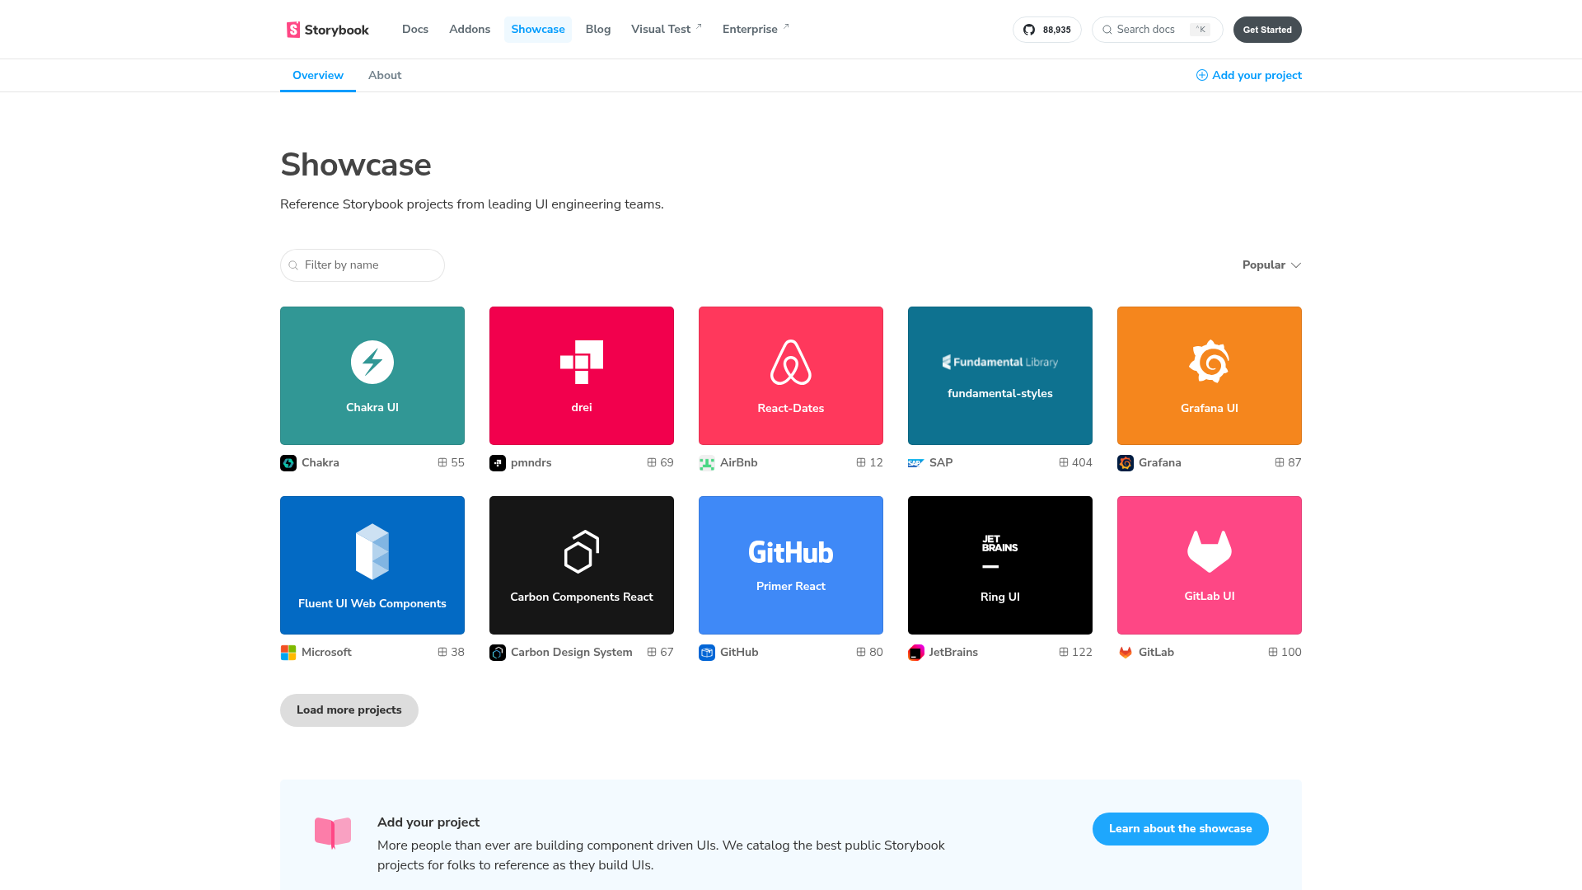Click the Grafana avatar icon
Viewport: 1582px width, 890px height.
coord(1126,463)
